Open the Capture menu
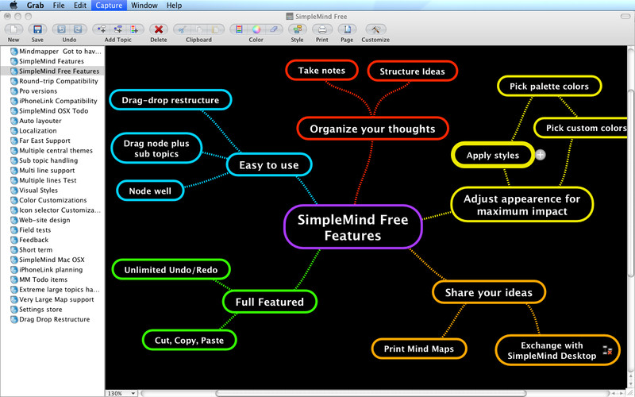635x397 pixels. [x=109, y=6]
